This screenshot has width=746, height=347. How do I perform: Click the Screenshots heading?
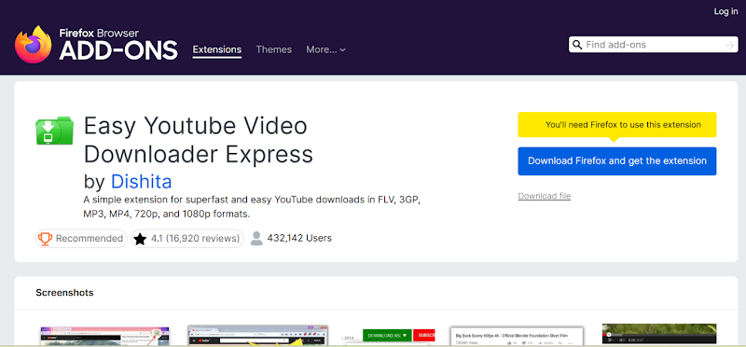pyautogui.click(x=64, y=292)
